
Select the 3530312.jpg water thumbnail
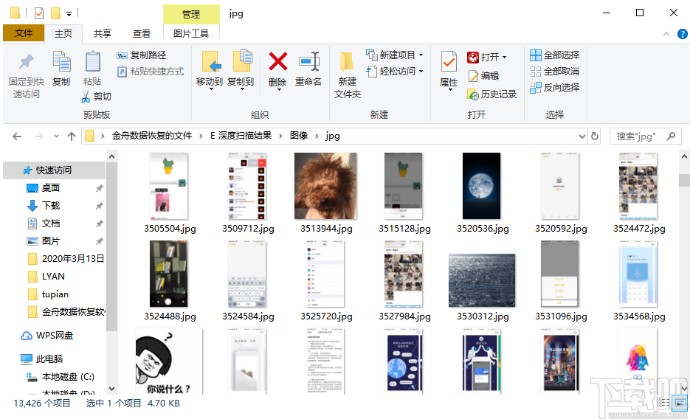482,280
